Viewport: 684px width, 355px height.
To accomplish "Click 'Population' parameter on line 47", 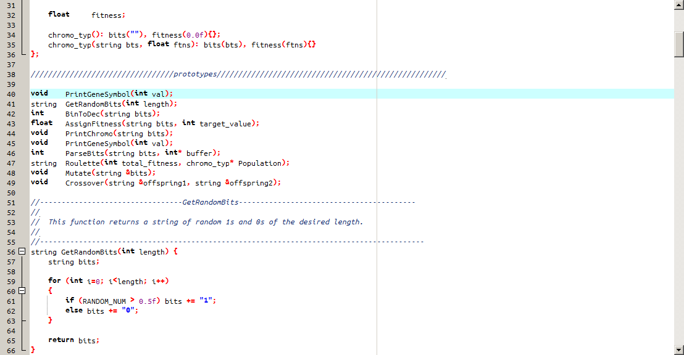I will [259, 163].
